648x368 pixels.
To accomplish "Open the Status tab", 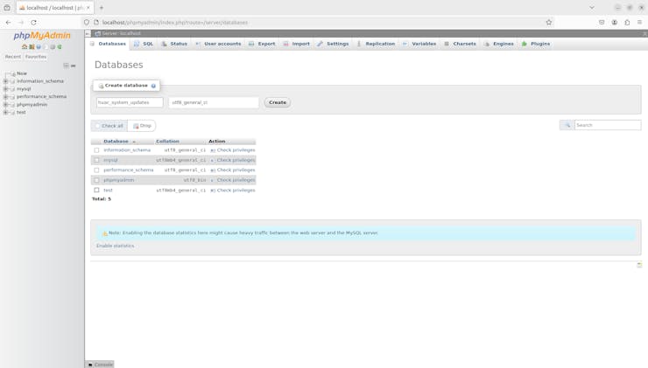I will point(174,44).
